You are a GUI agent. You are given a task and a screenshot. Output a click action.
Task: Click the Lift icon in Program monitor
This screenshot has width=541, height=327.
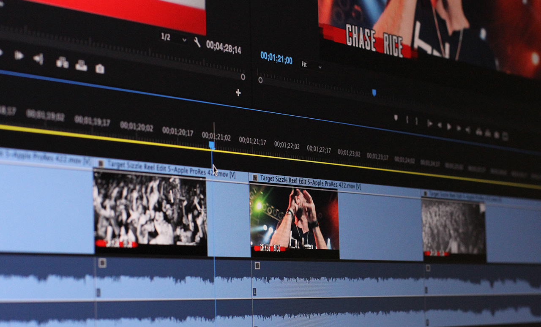pyautogui.click(x=479, y=132)
